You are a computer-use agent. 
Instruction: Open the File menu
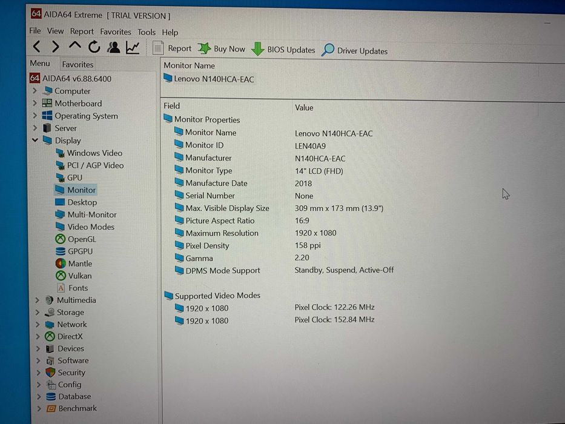click(35, 31)
